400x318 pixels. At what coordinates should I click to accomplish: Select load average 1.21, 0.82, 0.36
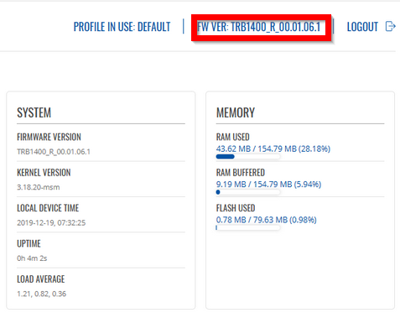click(x=42, y=294)
